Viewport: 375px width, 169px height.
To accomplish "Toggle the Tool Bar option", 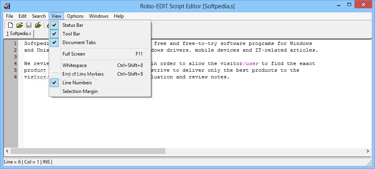I will click(100, 34).
